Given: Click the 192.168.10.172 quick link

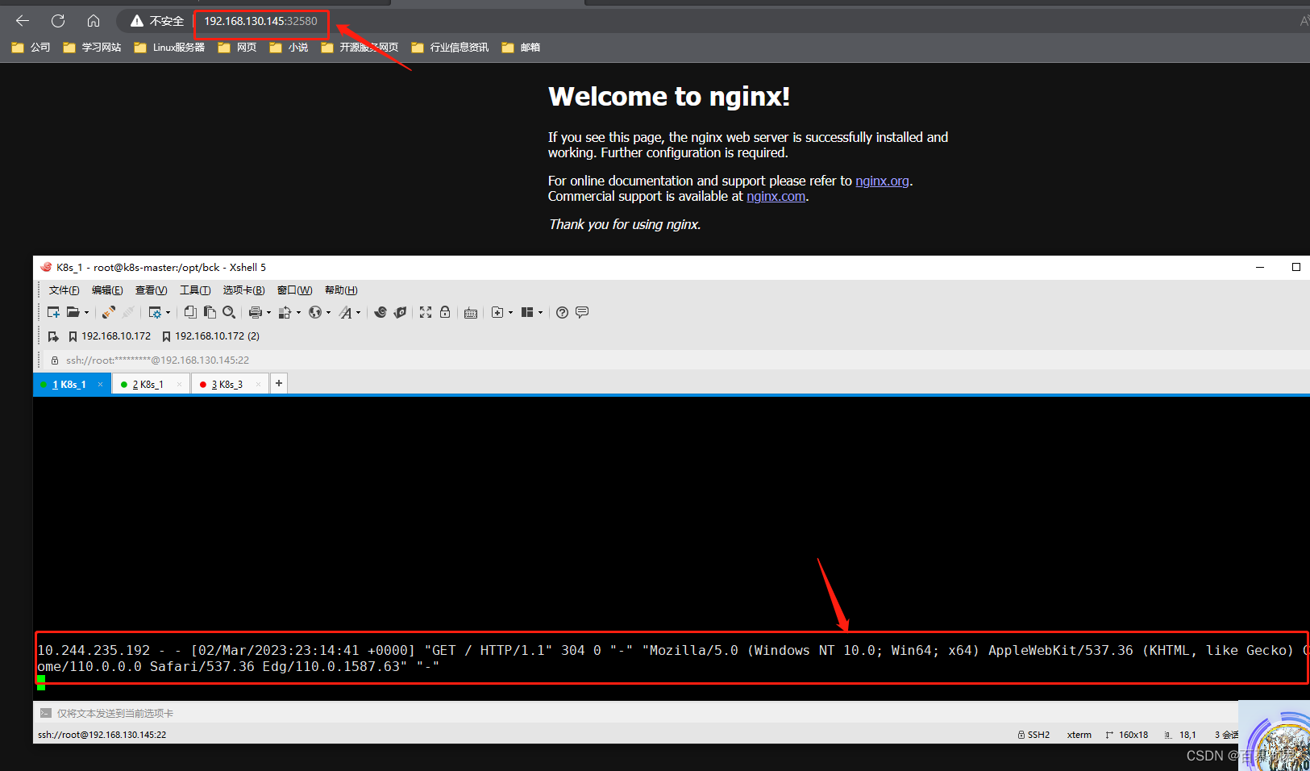Looking at the screenshot, I should tap(110, 336).
